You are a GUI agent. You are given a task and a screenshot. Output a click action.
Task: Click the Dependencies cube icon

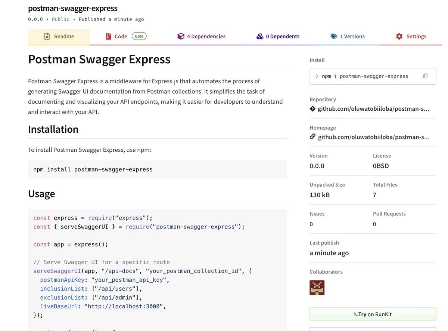tap(181, 37)
